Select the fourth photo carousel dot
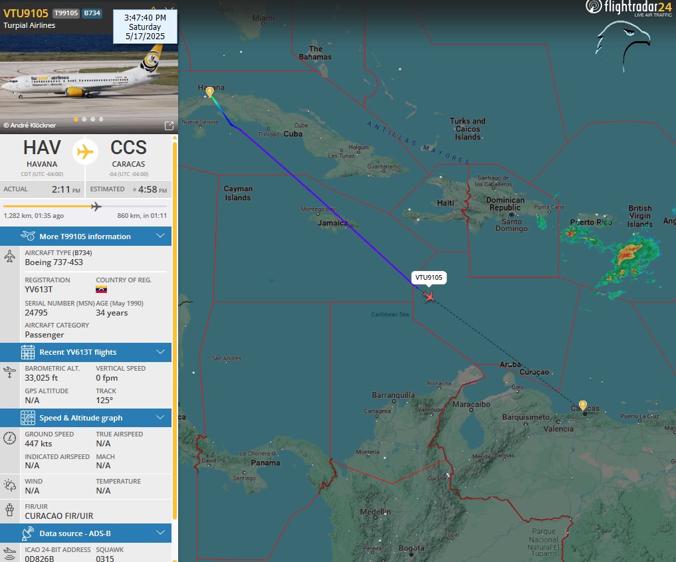Viewport: 676px width, 562px height. point(101,120)
